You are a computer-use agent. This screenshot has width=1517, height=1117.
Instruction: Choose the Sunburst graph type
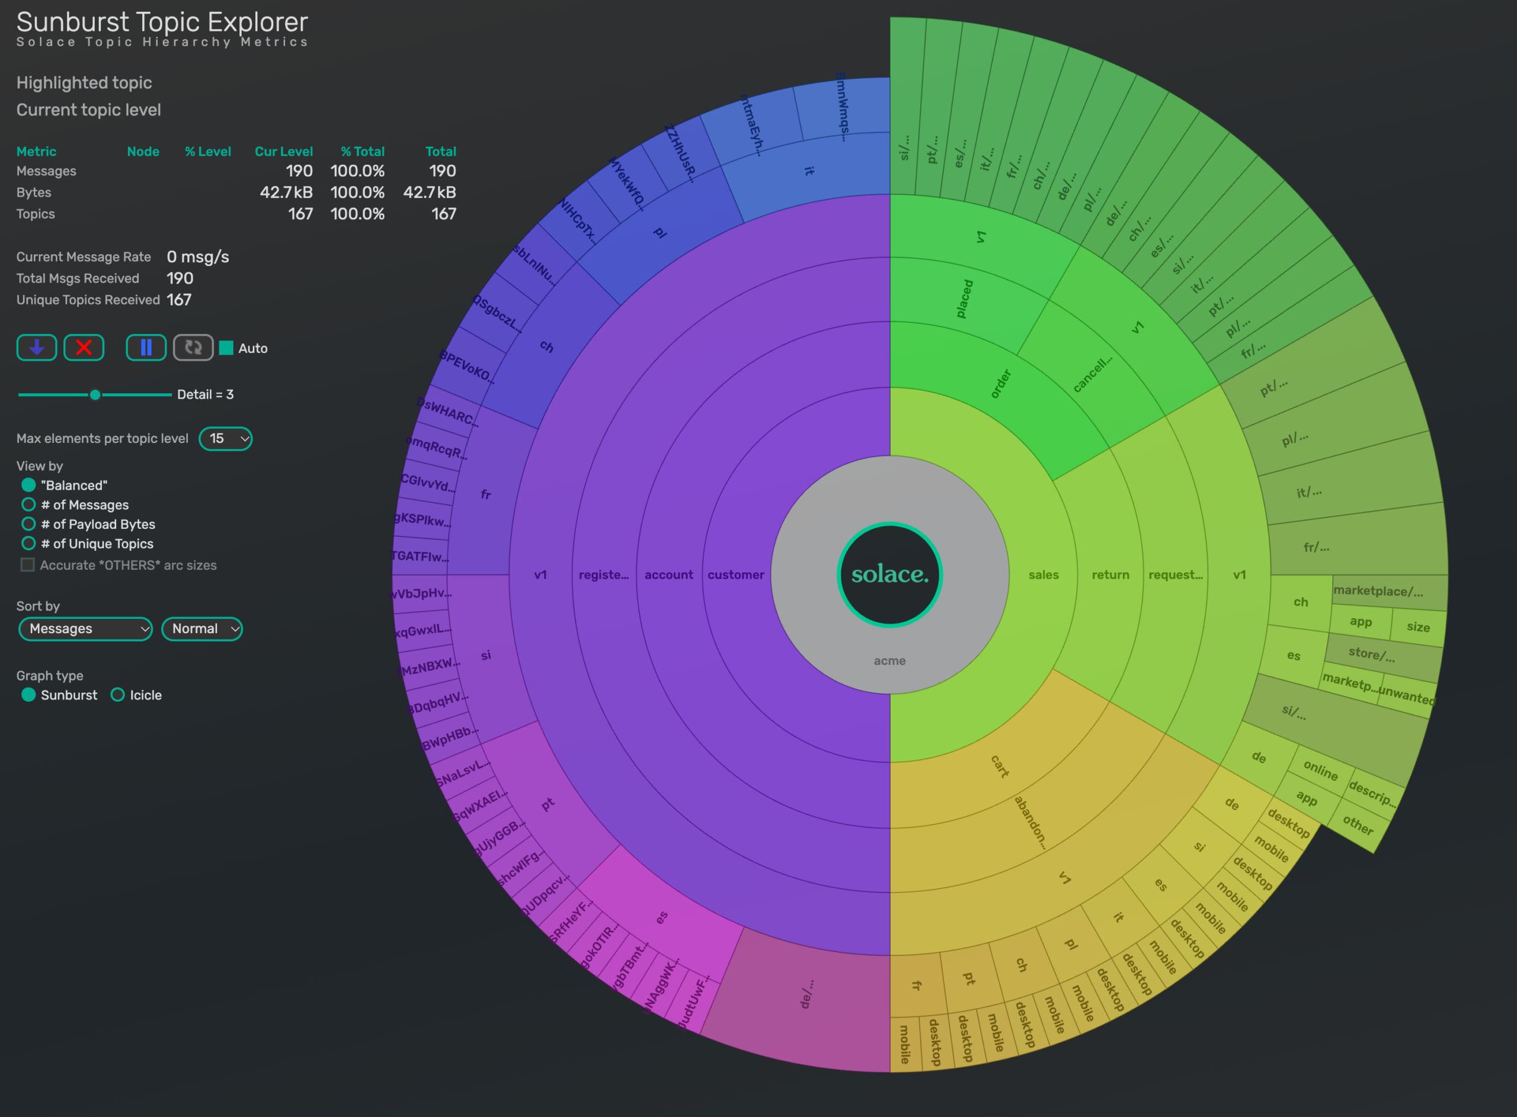tap(28, 695)
